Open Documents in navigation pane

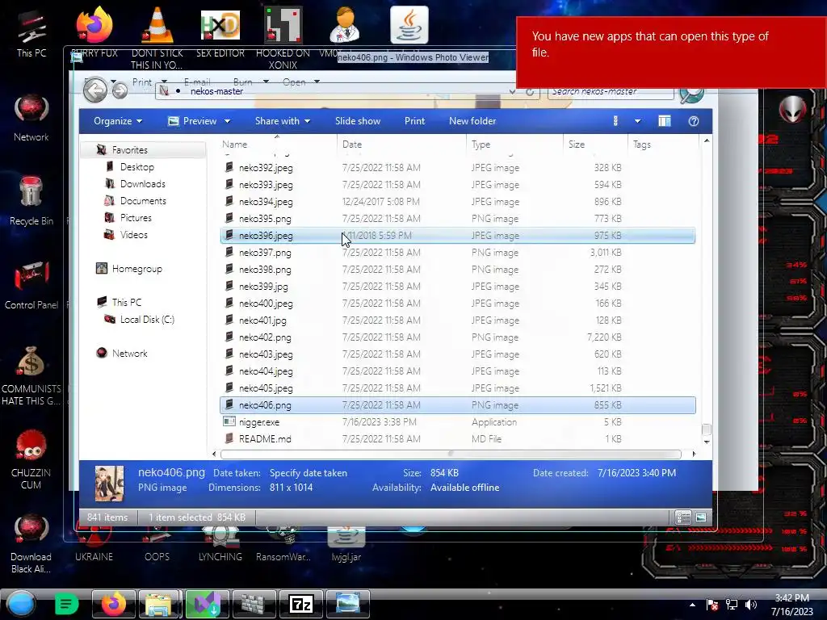pos(143,201)
